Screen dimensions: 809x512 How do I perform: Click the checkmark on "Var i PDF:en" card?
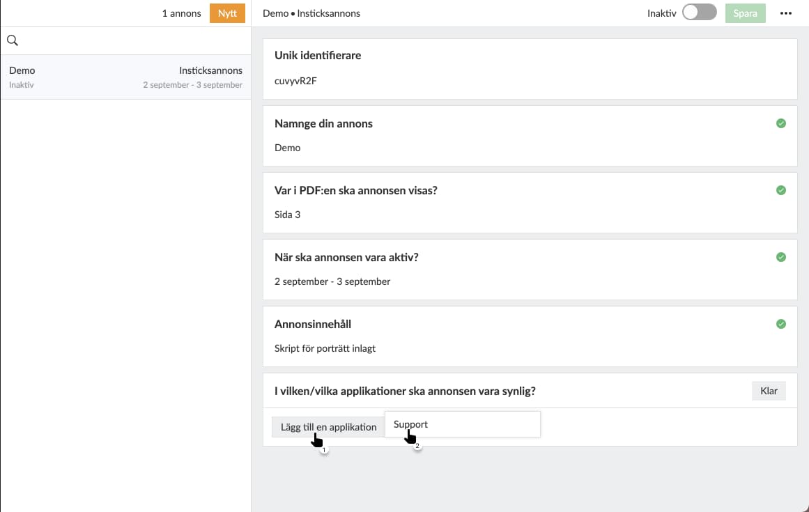coord(780,190)
